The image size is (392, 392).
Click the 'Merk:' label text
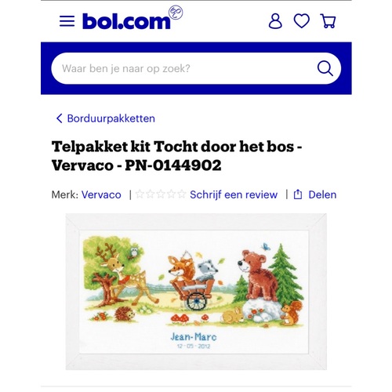tap(65, 194)
